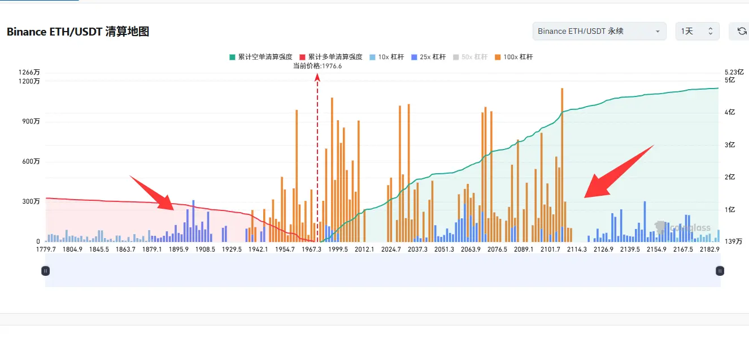The width and height of the screenshot is (749, 339).
Task: Click left axis value 1266万
Action: pyautogui.click(x=29, y=72)
